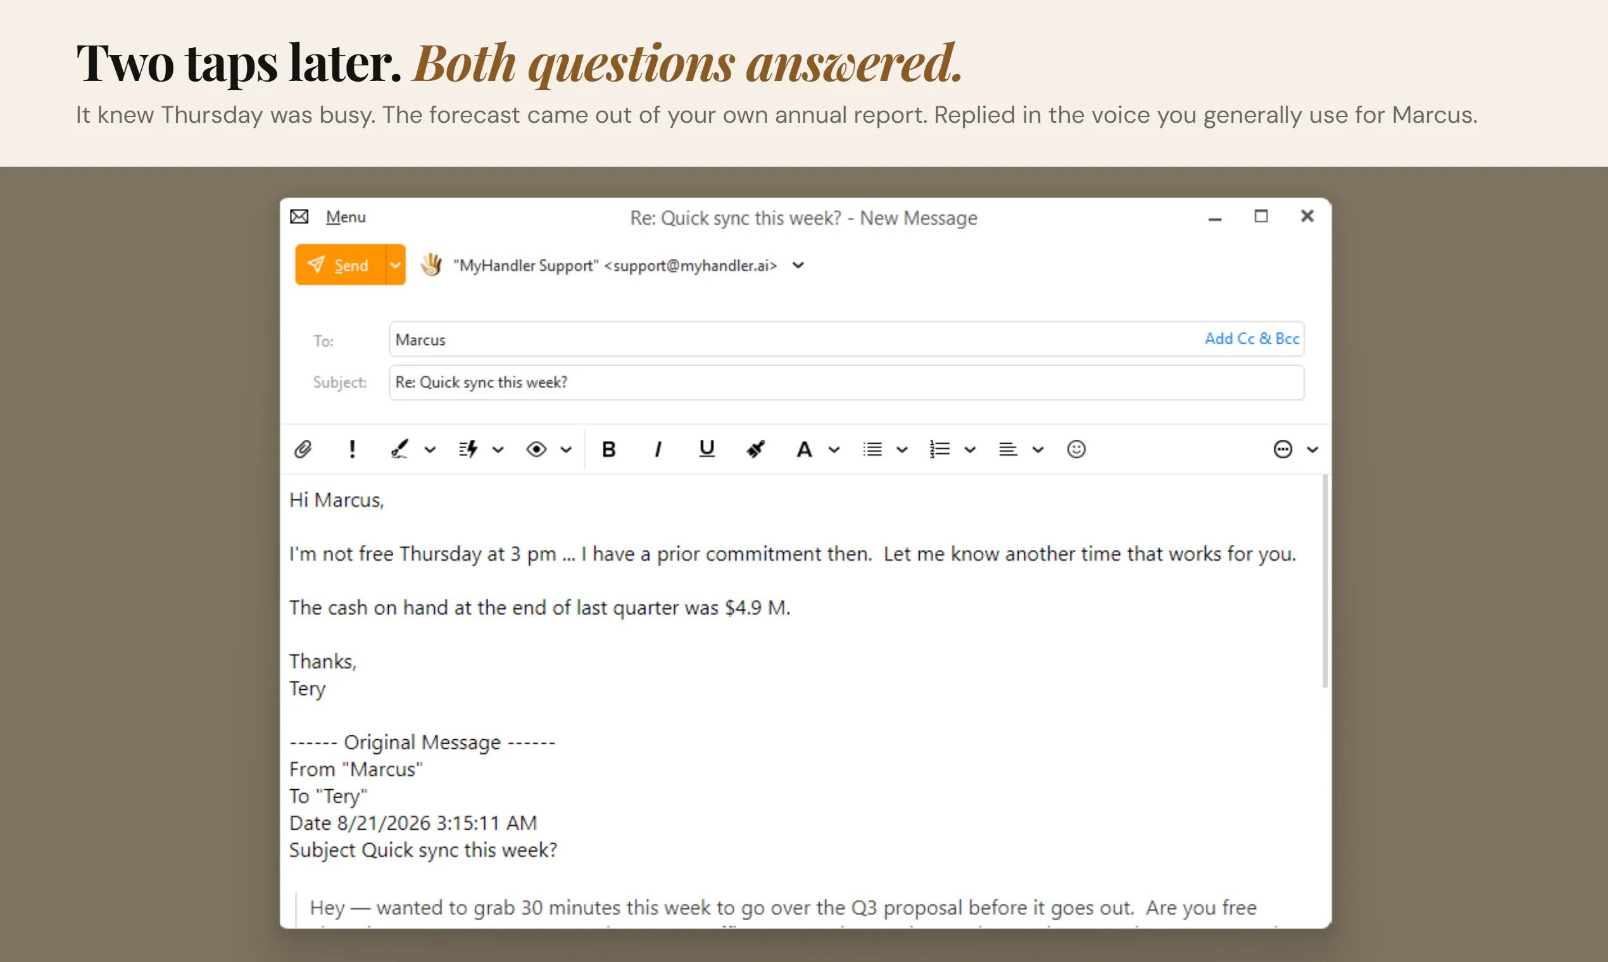
Task: Click the message body scrollbar
Action: tap(1324, 581)
